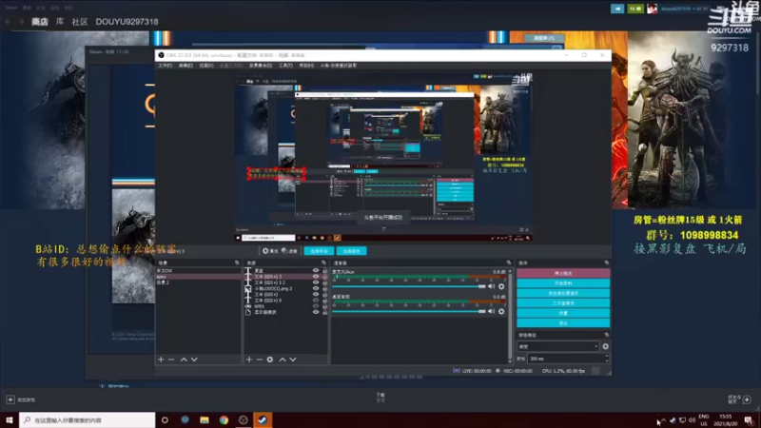Show the APEX source
The height and width of the screenshot is (428, 761).
316,306
